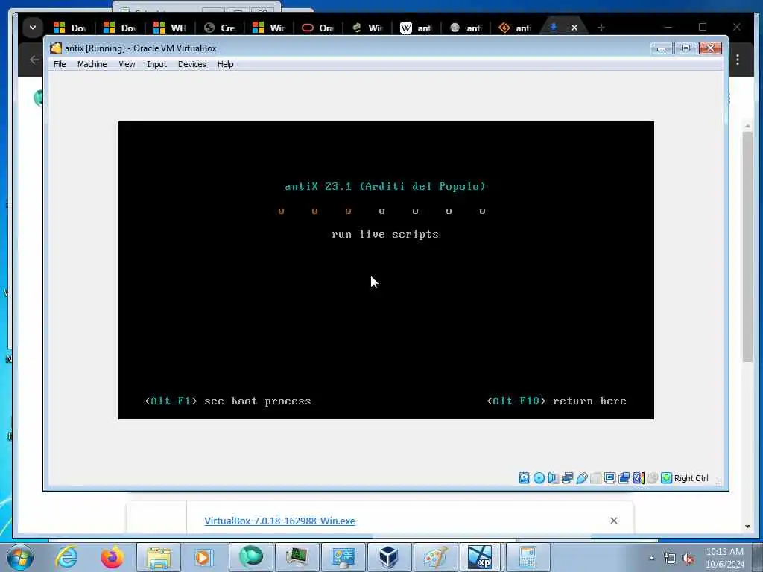Click the muted volume tray icon
This screenshot has width=763, height=572.
(688, 558)
